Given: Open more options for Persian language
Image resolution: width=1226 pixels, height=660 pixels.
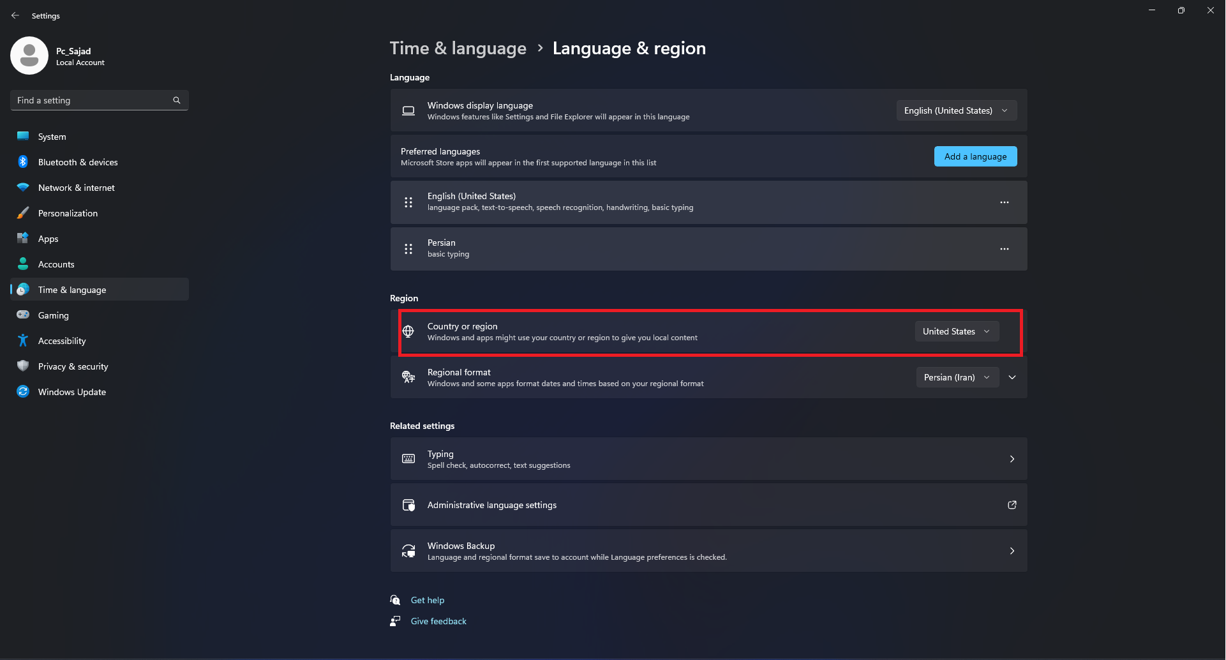Looking at the screenshot, I should coord(1005,249).
